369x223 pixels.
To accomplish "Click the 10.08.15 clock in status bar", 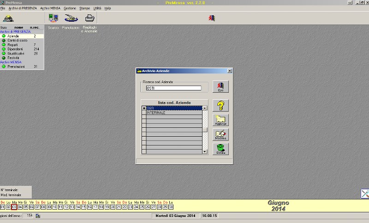I will pos(209,216).
